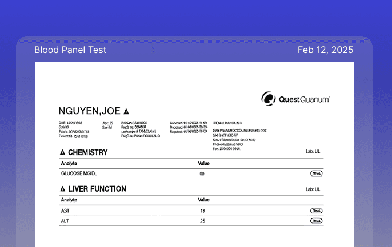
Task: Click the Lab: UL label in Chemistry section
Action: pyautogui.click(x=313, y=152)
